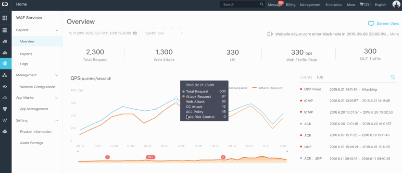
Task: Open the apps grid icon in sidebar
Action: pos(5,18)
